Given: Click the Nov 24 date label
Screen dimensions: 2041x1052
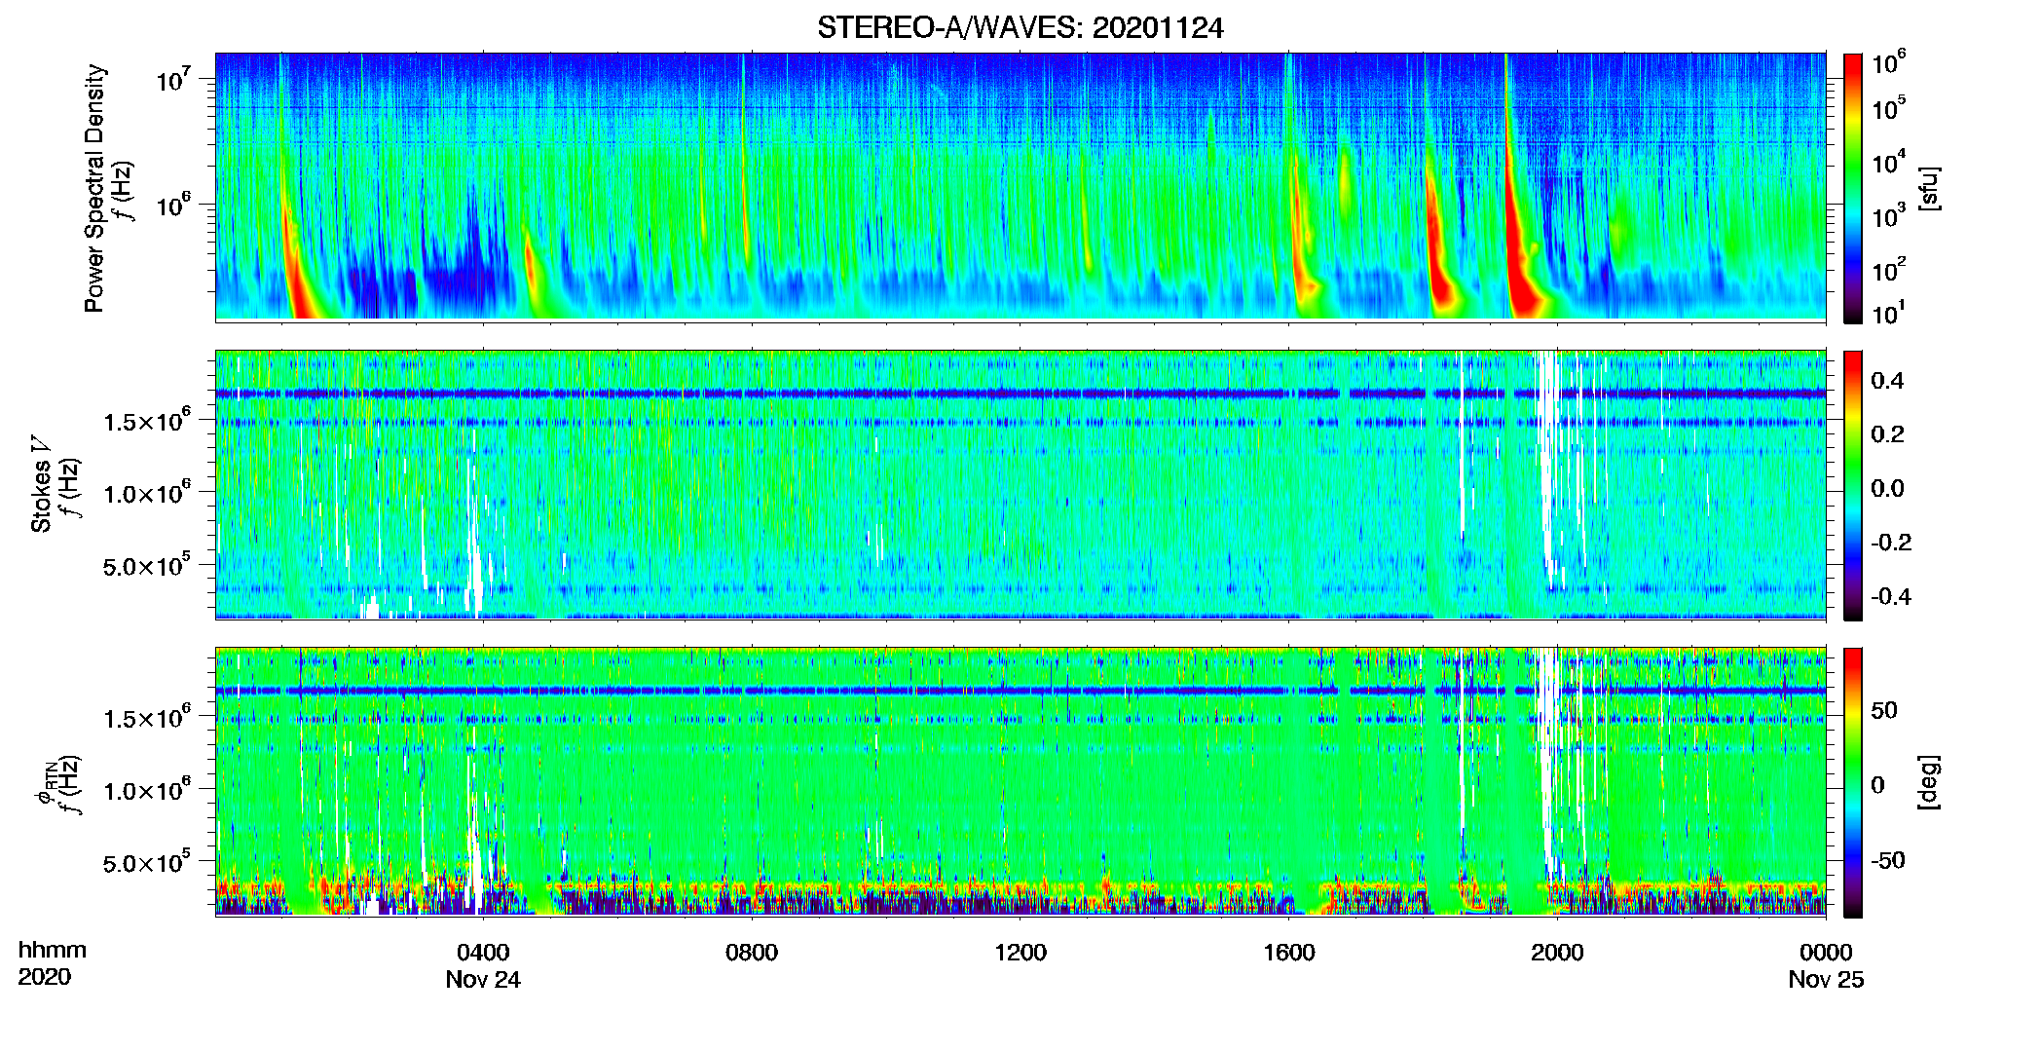Looking at the screenshot, I should click(x=483, y=980).
